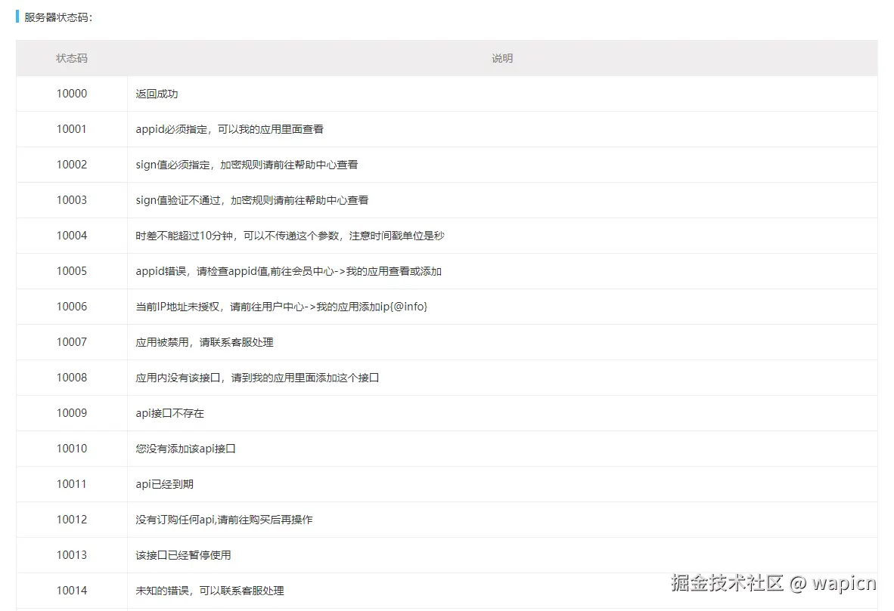Click the 说明 column header

(x=502, y=58)
